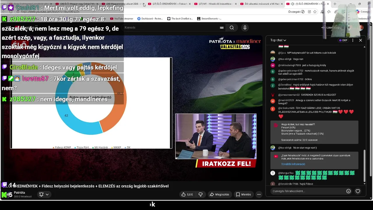Click the studio hosts picture-in-picture feed

(216, 136)
